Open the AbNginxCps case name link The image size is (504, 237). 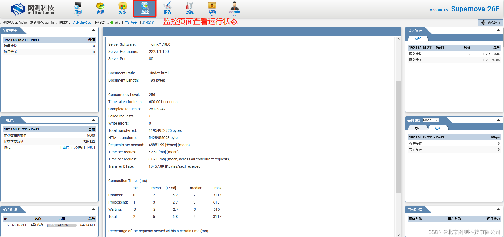click(82, 23)
